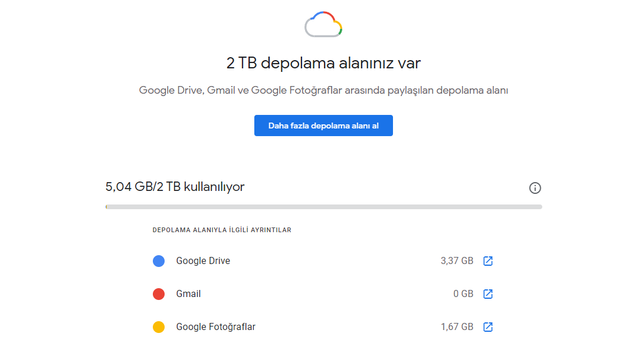Click the 0 GB Gmail usage value
This screenshot has width=629, height=353.
pyautogui.click(x=463, y=294)
